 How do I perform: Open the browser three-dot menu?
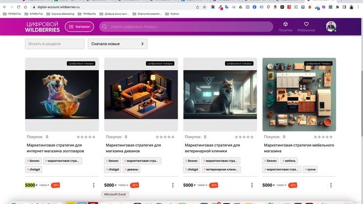pyautogui.click(x=358, y=7)
